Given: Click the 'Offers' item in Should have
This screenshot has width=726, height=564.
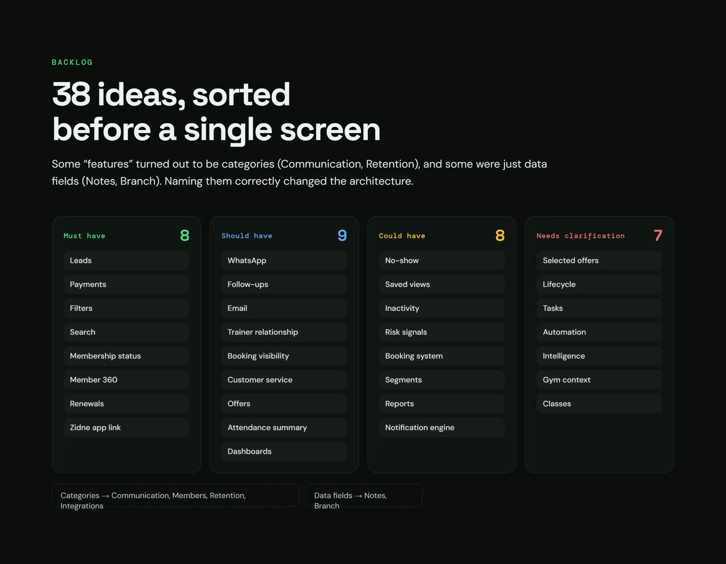Looking at the screenshot, I should click(x=284, y=403).
